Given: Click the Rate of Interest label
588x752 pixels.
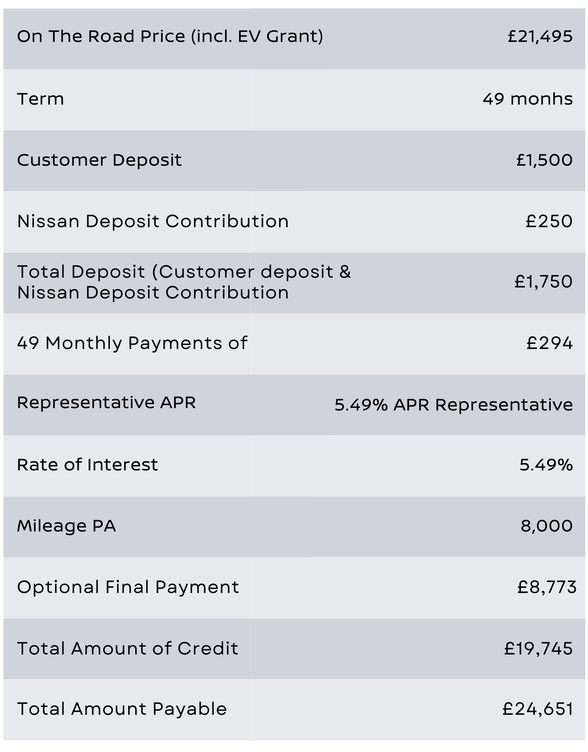Looking at the screenshot, I should (x=87, y=465).
